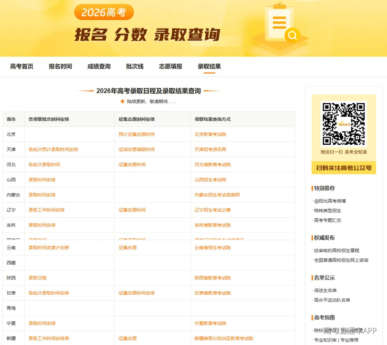Open Ningxia 录取时间安排 link
The image size is (387, 345).
click(x=42, y=323)
